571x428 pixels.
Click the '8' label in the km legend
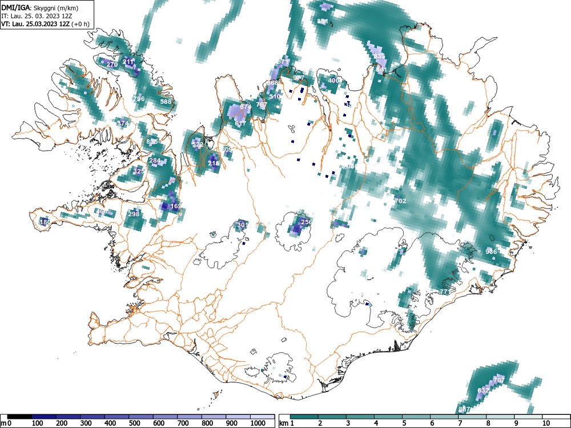pos(488,423)
